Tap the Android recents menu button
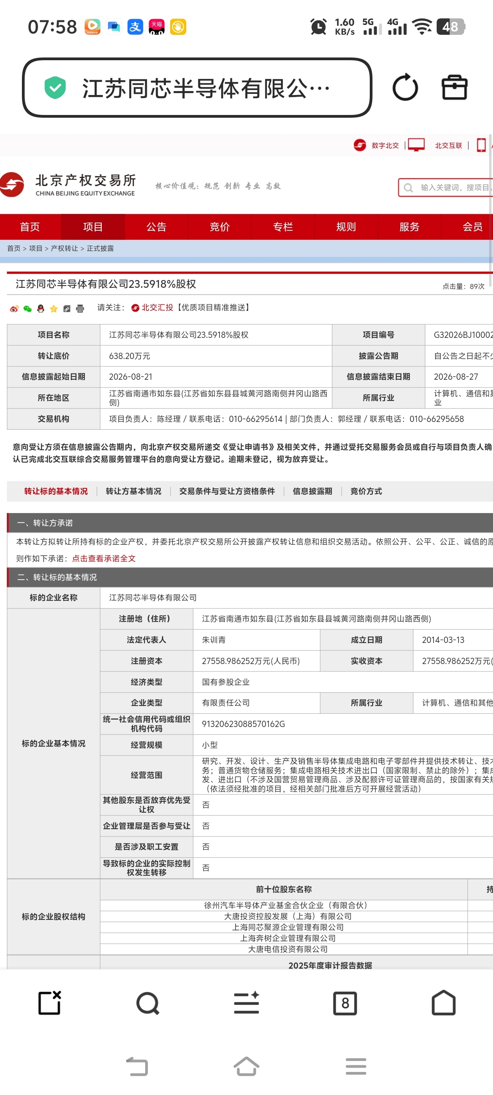This screenshot has height=1095, width=493. point(356,1066)
